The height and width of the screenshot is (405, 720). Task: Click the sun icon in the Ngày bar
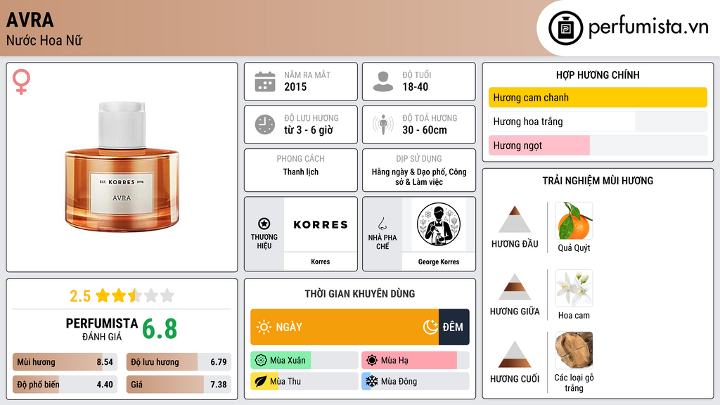click(264, 327)
